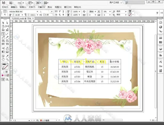Select the Rectangle Frame tool
This screenshot has width=164, height=125.
[3, 40]
